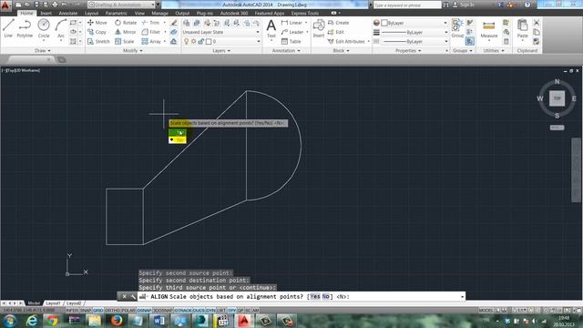The width and height of the screenshot is (583, 328).
Task: Open the Parametric ribbon tab
Action: [116, 13]
